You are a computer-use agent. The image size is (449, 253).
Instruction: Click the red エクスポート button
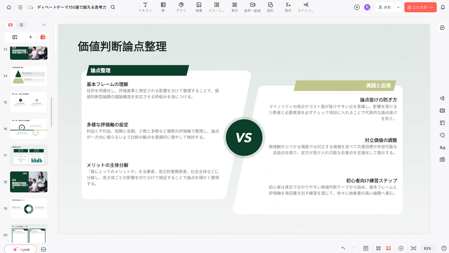click(x=421, y=7)
